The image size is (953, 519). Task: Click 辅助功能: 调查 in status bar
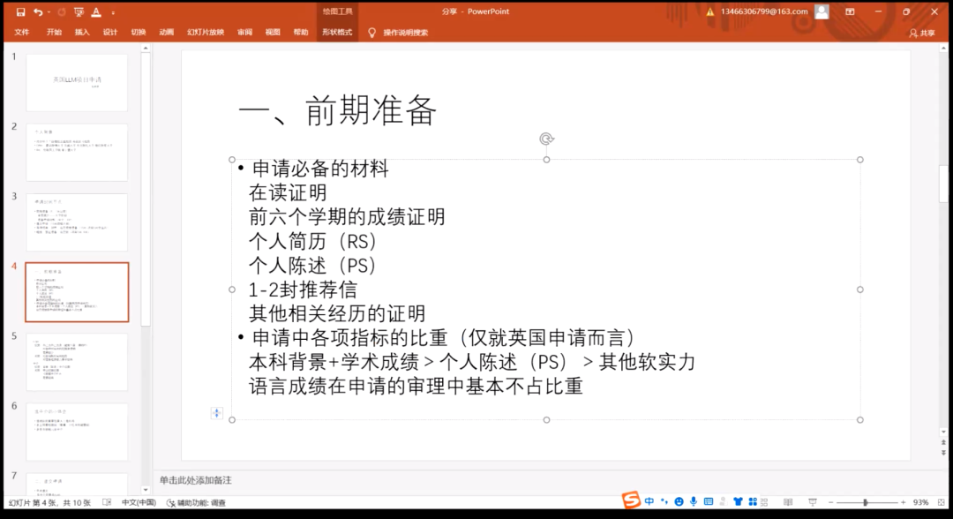196,502
